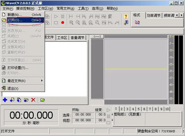This screenshot has height=136, width=185.
Task: Choose Open (打开) from File menu
Action: pos(23,20)
